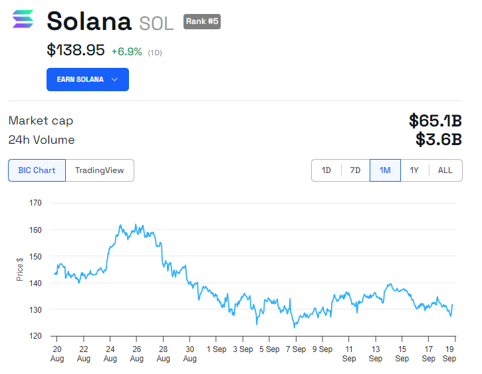This screenshot has width=482, height=374.
Task: Click the SOL ticker symbol
Action: (x=156, y=24)
